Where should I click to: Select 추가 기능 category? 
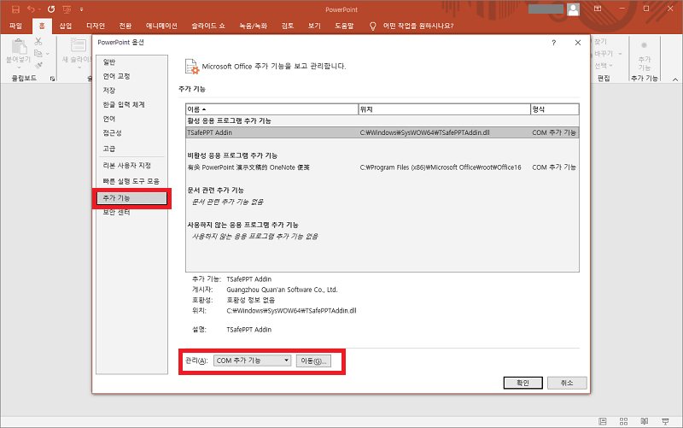point(131,198)
